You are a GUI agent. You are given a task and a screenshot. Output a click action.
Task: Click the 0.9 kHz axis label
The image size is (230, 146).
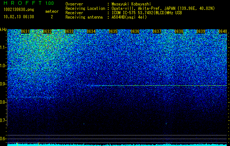click(x=3, y=84)
